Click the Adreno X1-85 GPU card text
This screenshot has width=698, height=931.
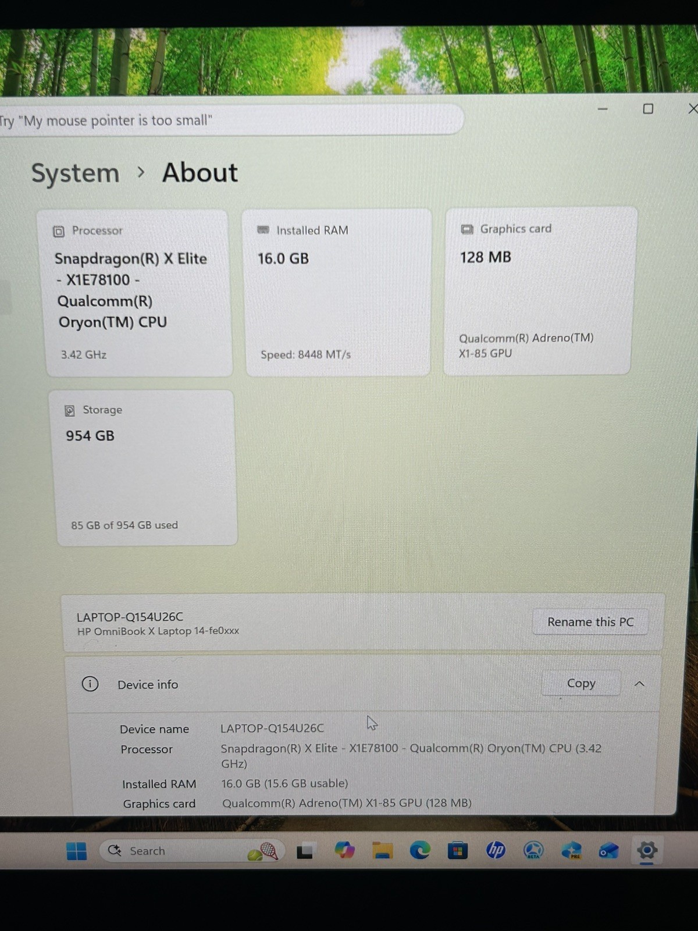pos(526,346)
